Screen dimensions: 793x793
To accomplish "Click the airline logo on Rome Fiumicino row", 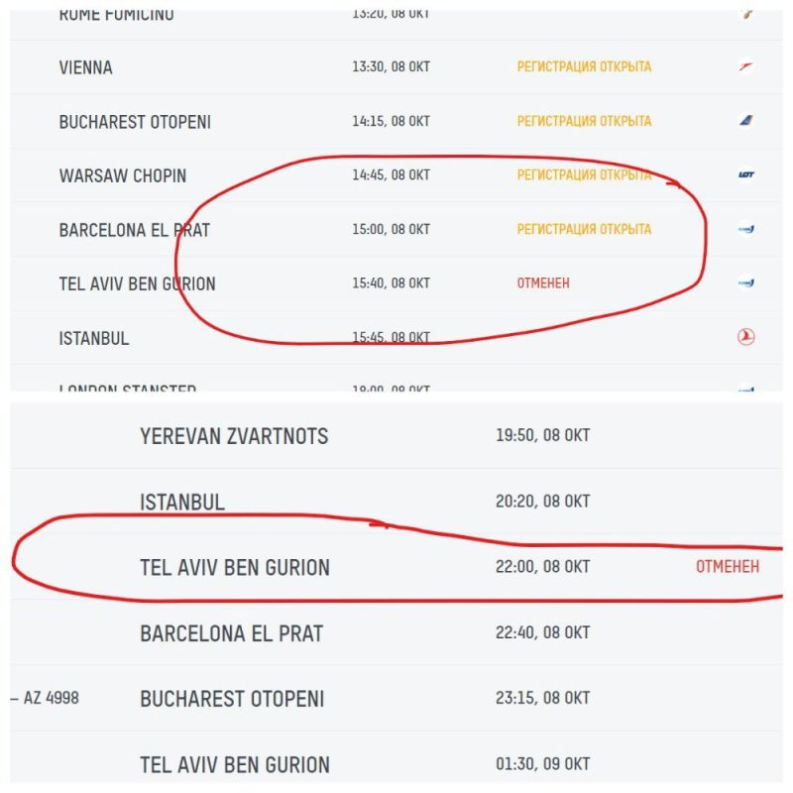I will pyautogui.click(x=747, y=15).
